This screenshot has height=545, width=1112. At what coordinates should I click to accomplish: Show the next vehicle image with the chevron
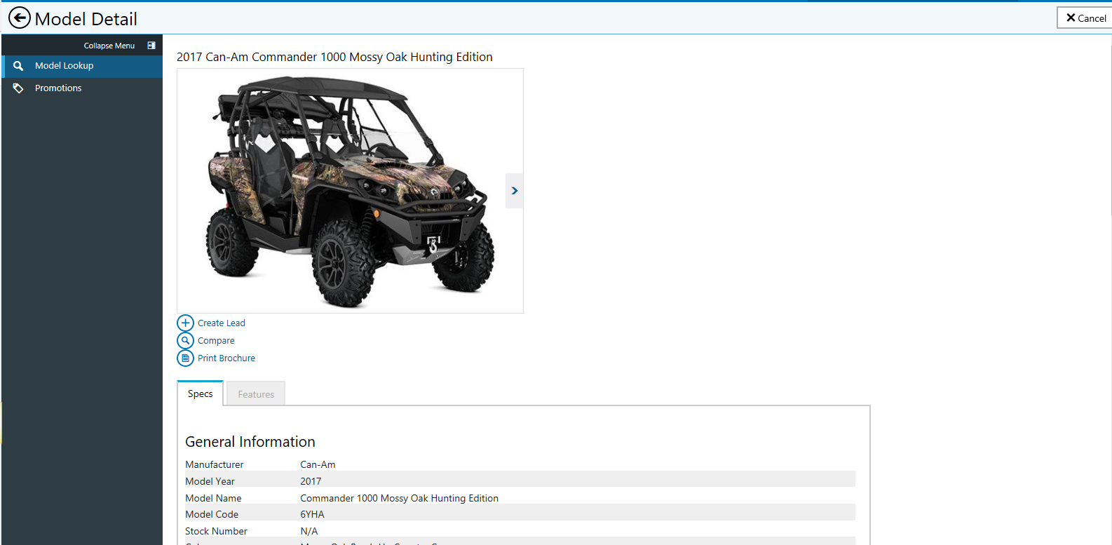[515, 191]
